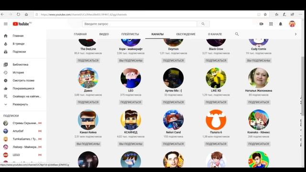Open Смотреть позже in the sidebar
306x172 pixels.
coord(23,81)
